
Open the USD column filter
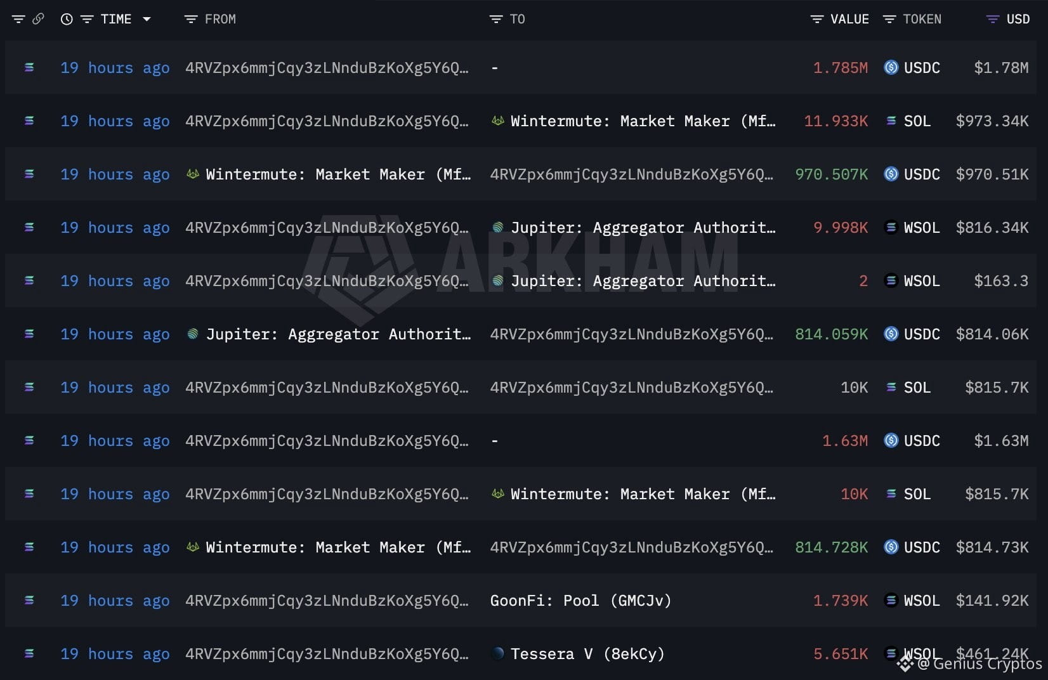pos(993,19)
